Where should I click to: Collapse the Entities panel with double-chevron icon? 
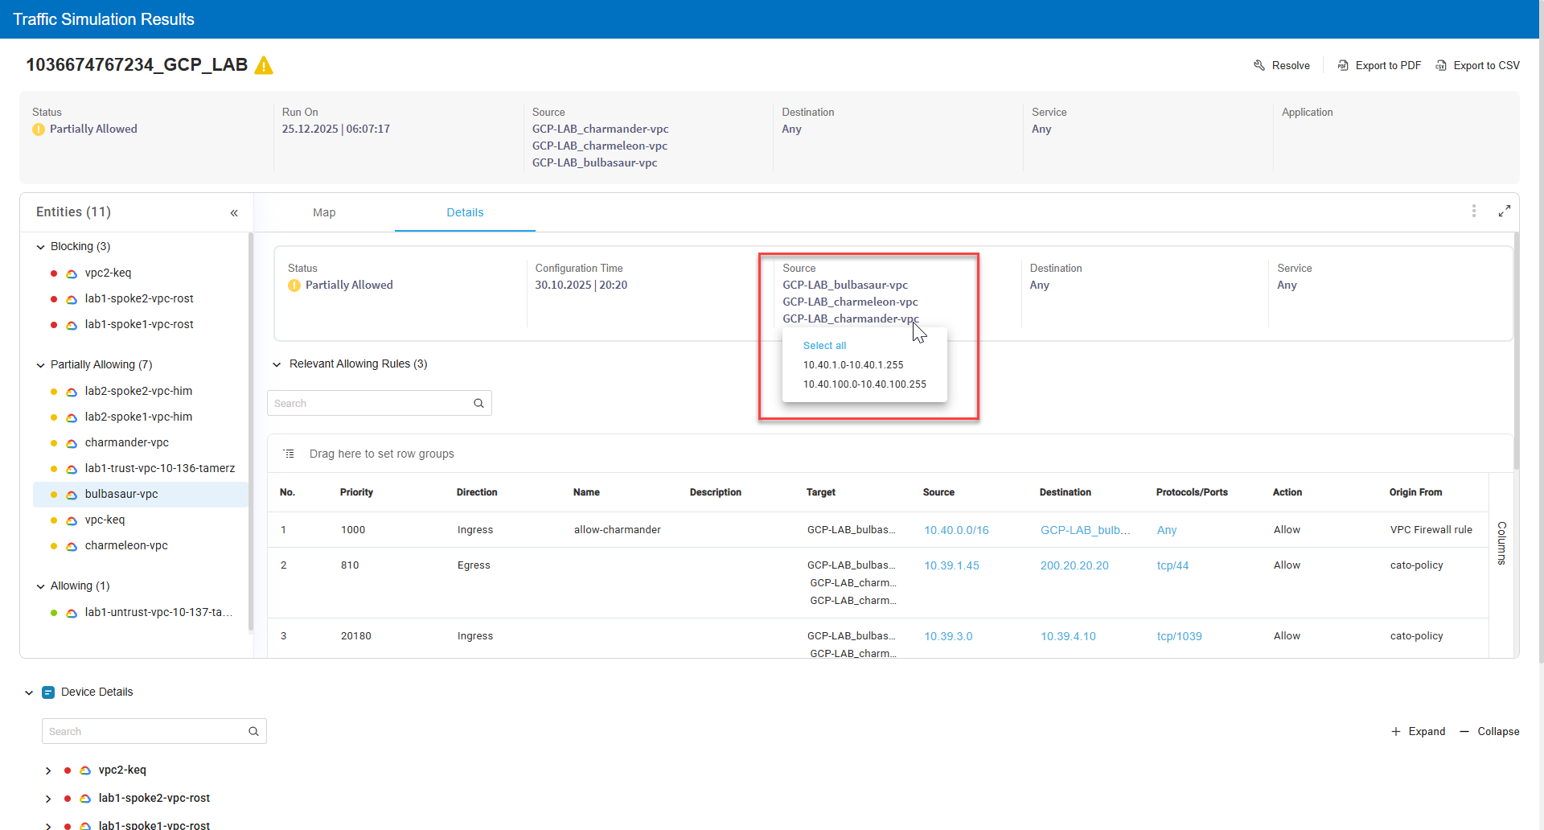[234, 213]
